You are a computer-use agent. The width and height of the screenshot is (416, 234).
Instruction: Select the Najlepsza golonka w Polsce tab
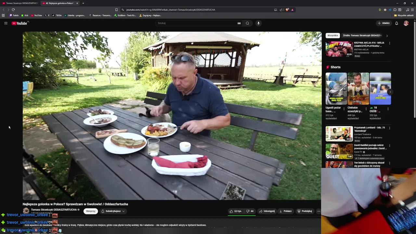[60, 3]
